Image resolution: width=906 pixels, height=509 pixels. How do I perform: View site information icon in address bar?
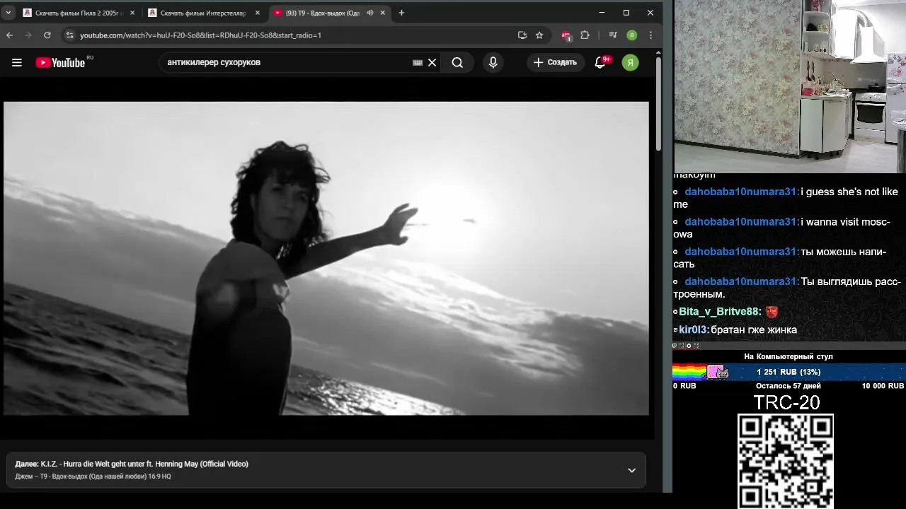(x=69, y=35)
